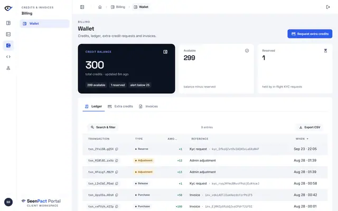Open the checklist icon in left rail

pyautogui.click(x=8, y=34)
